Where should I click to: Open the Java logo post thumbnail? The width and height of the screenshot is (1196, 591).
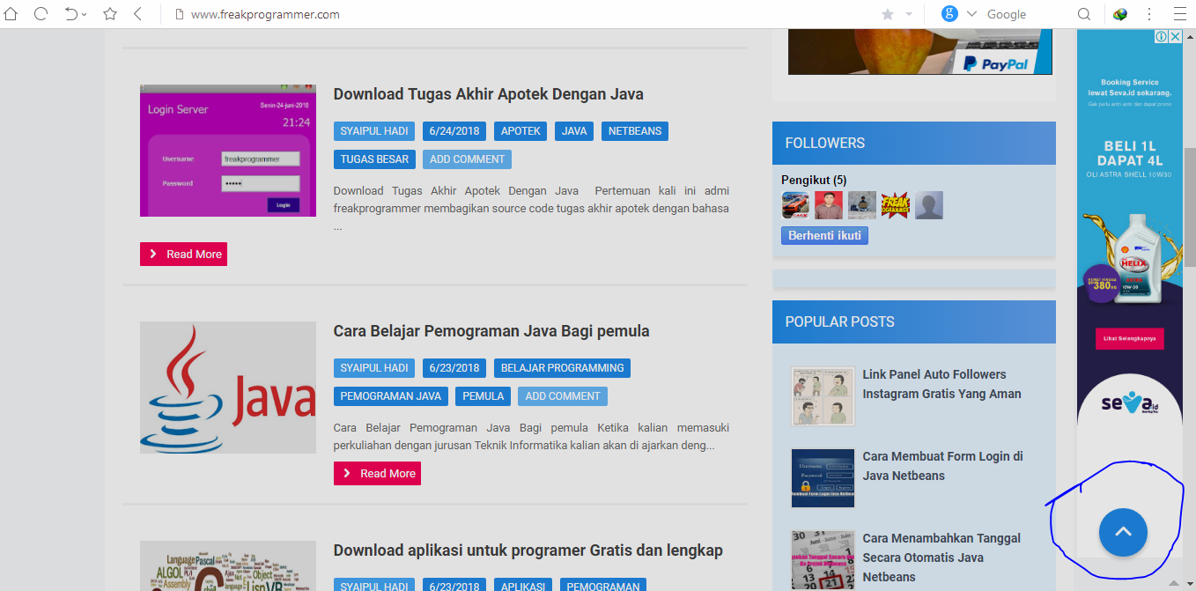point(228,388)
